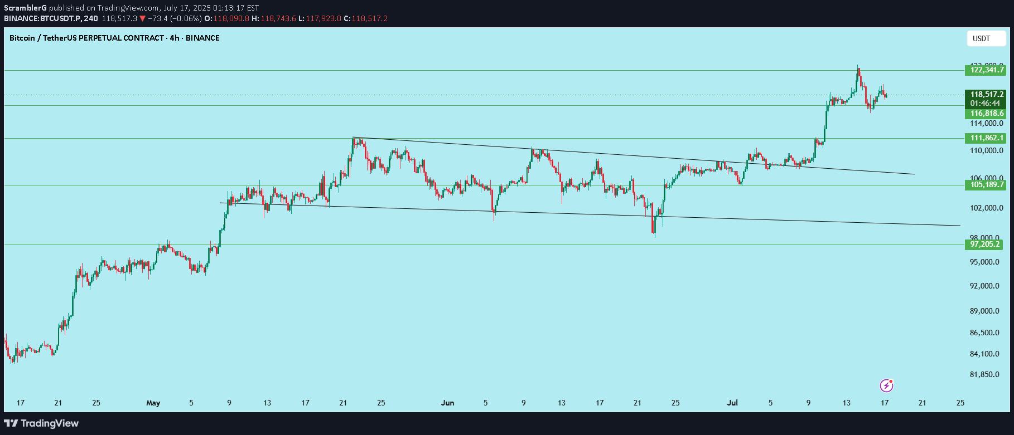The width and height of the screenshot is (1014, 435).
Task: Click the ScramblerG author name
Action: click(x=26, y=8)
